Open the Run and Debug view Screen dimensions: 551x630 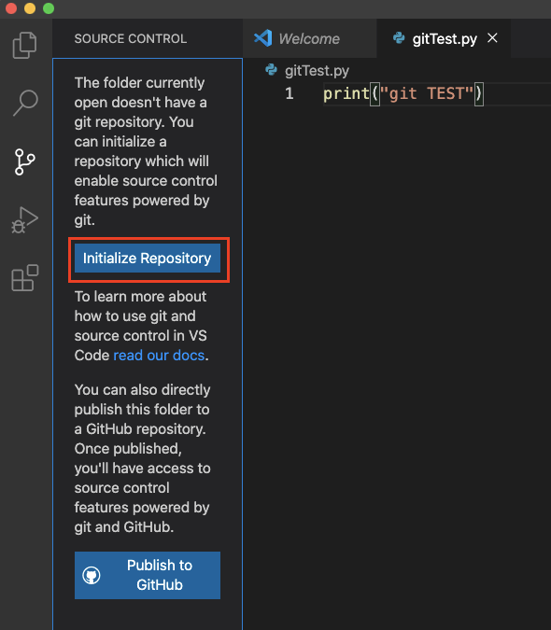(x=24, y=219)
